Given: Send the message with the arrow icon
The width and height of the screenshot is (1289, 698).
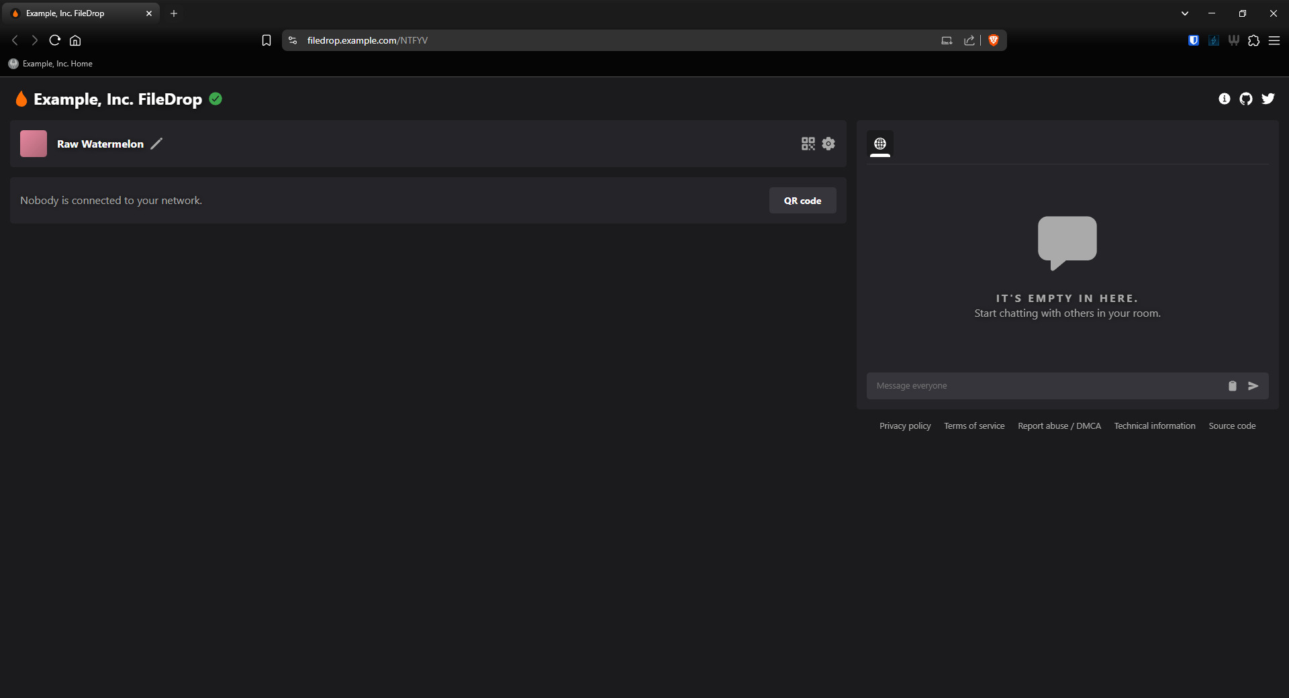Looking at the screenshot, I should (1253, 386).
